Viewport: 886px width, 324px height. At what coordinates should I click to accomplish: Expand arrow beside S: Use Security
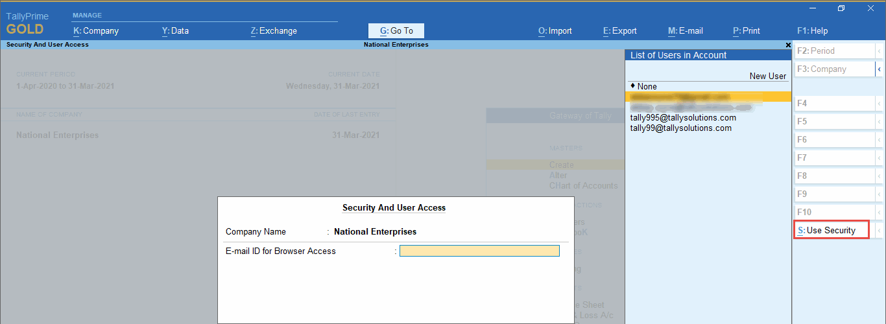(879, 230)
